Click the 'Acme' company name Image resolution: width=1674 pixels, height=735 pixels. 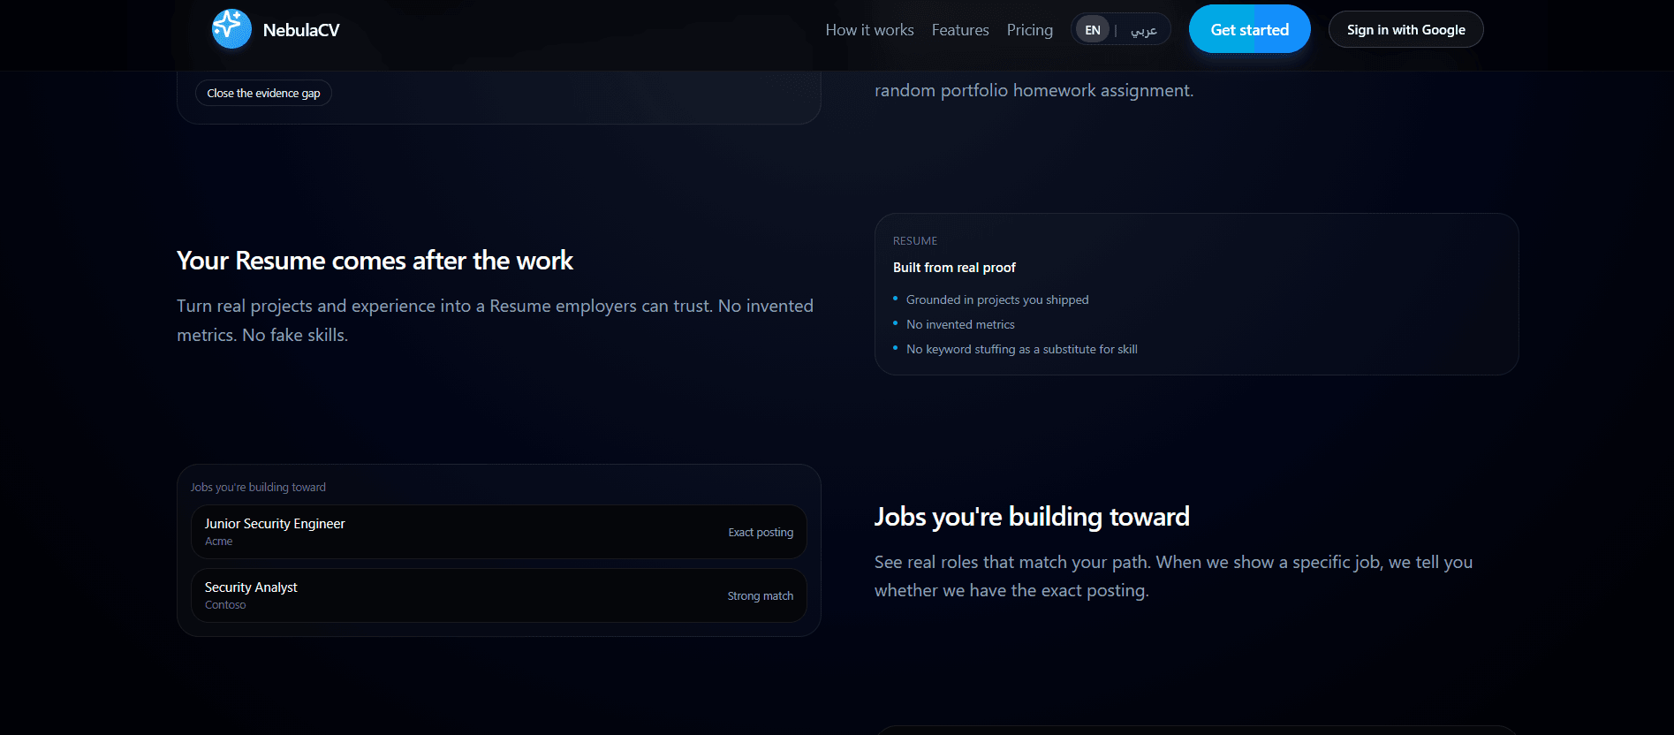(219, 542)
